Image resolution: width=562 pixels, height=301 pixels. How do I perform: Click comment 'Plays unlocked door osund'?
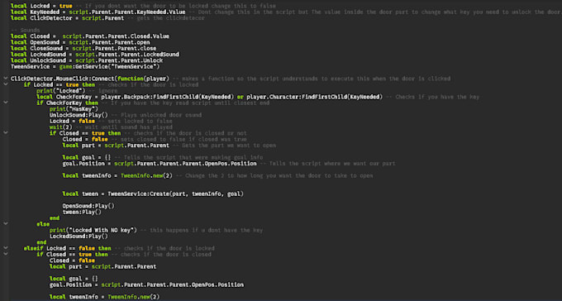[156, 115]
